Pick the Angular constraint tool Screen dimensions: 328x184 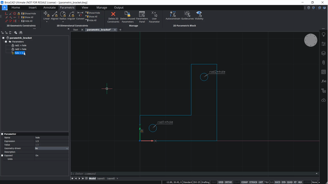click(x=71, y=16)
